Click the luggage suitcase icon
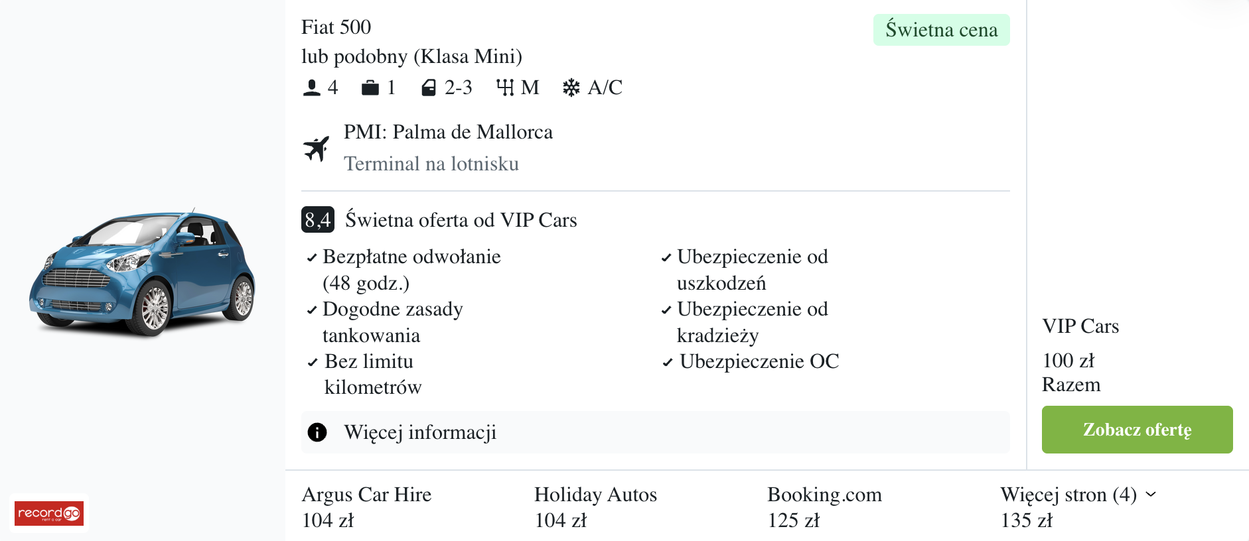 pos(370,88)
